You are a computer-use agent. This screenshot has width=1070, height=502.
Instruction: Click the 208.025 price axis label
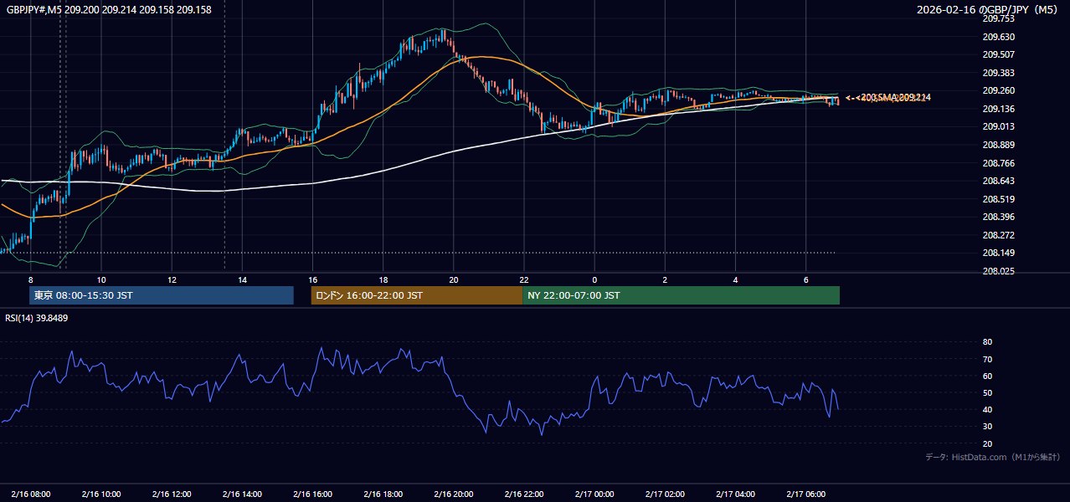tap(998, 271)
